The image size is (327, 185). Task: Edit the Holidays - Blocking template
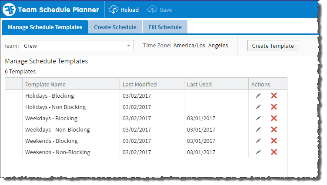click(x=258, y=96)
